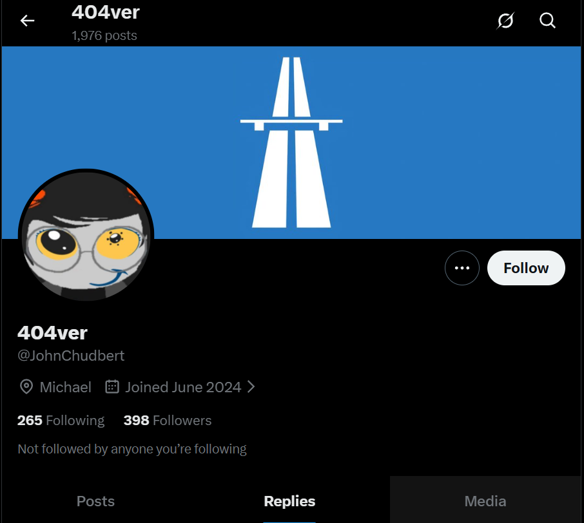Click the 1,976 posts count in header
The height and width of the screenshot is (523, 584).
pyautogui.click(x=104, y=35)
